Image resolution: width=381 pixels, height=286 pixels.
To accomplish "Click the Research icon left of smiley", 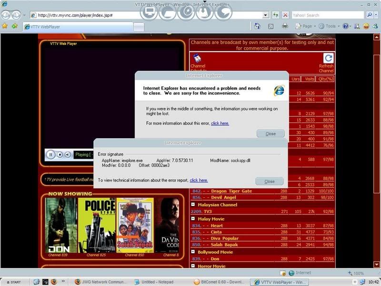I will [357, 26].
